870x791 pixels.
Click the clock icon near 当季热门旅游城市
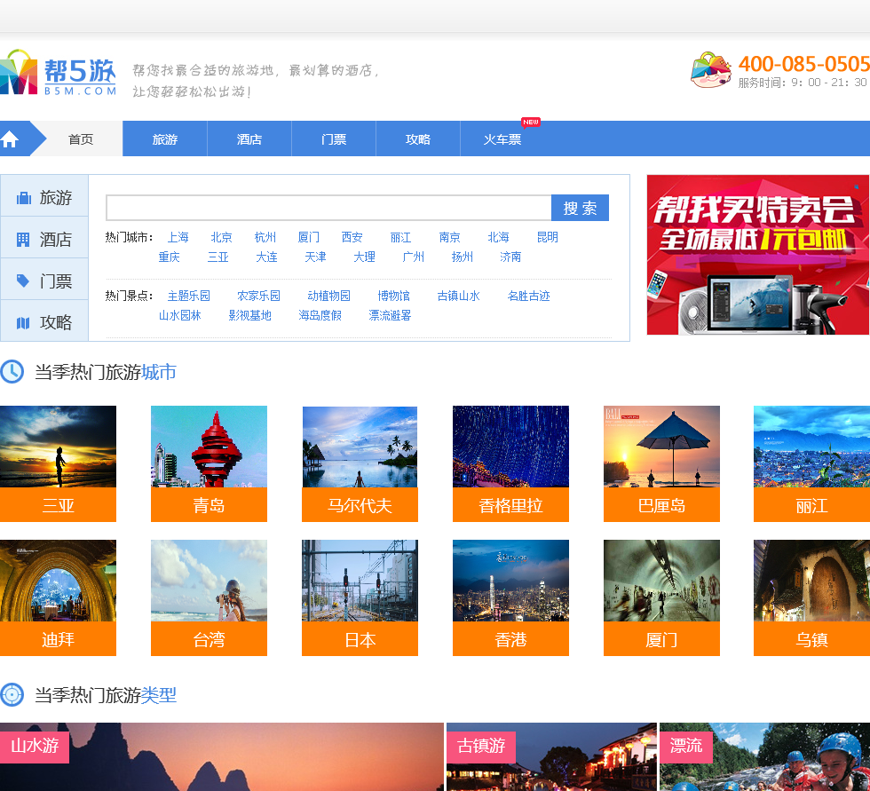coord(12,372)
